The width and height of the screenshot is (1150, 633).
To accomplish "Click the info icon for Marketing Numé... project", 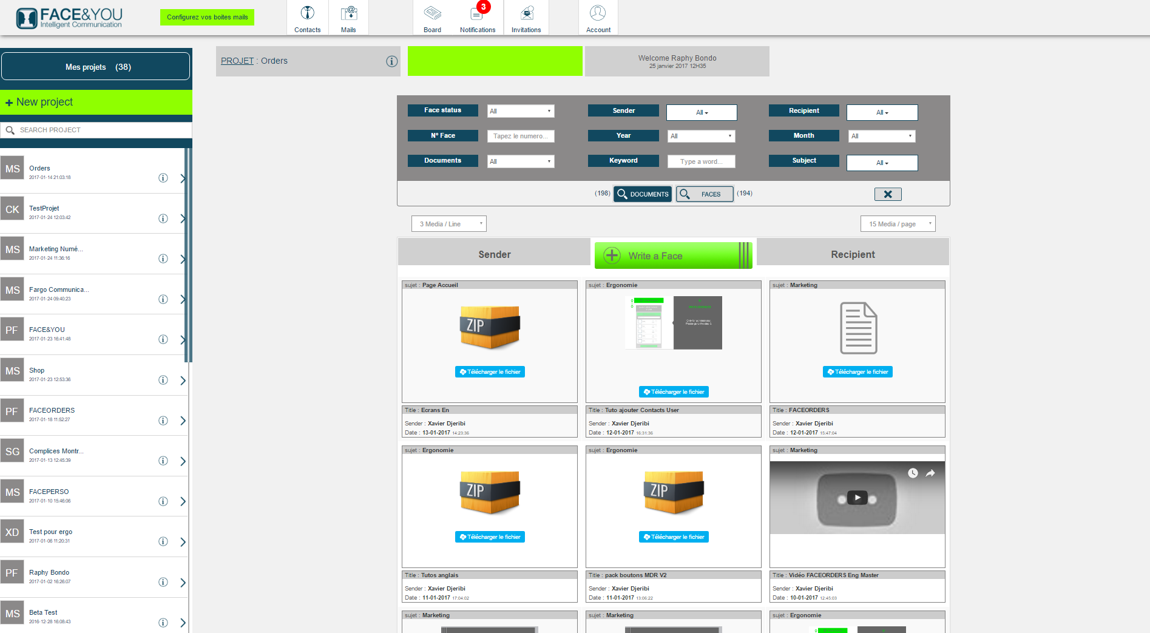I will point(163,259).
